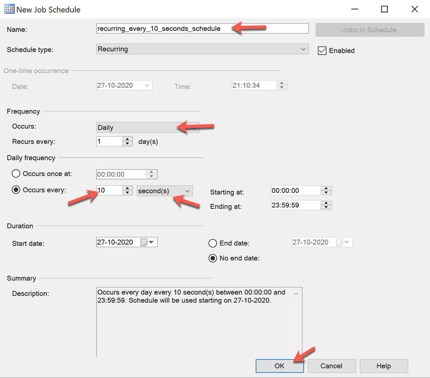Image resolution: width=430 pixels, height=378 pixels.
Task: Click the Occurs every 10 value field
Action: (x=110, y=190)
